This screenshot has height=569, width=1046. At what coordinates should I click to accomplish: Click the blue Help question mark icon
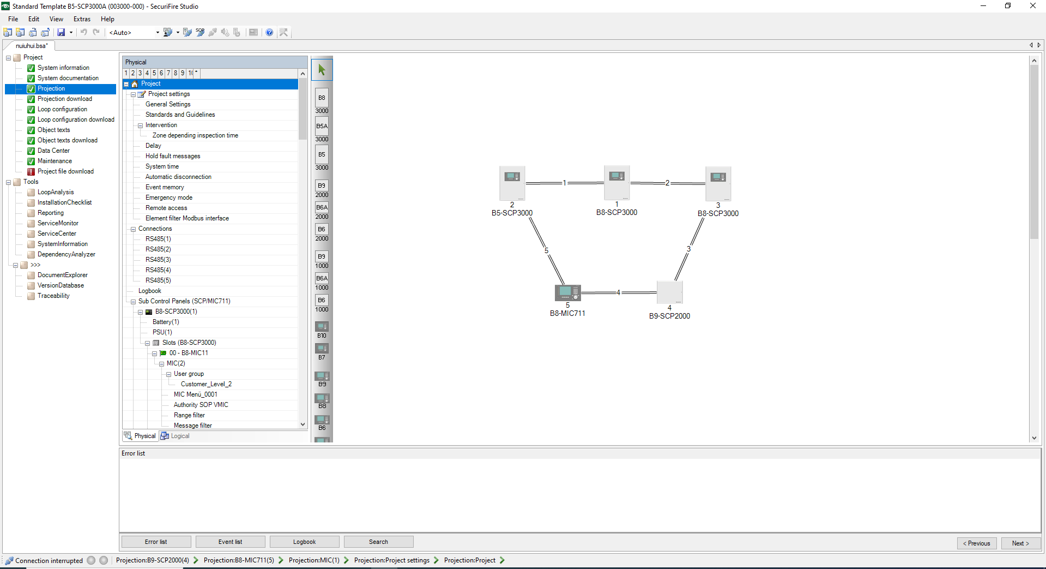coord(269,33)
